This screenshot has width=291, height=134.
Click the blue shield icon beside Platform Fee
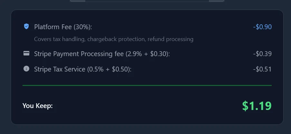(26, 27)
